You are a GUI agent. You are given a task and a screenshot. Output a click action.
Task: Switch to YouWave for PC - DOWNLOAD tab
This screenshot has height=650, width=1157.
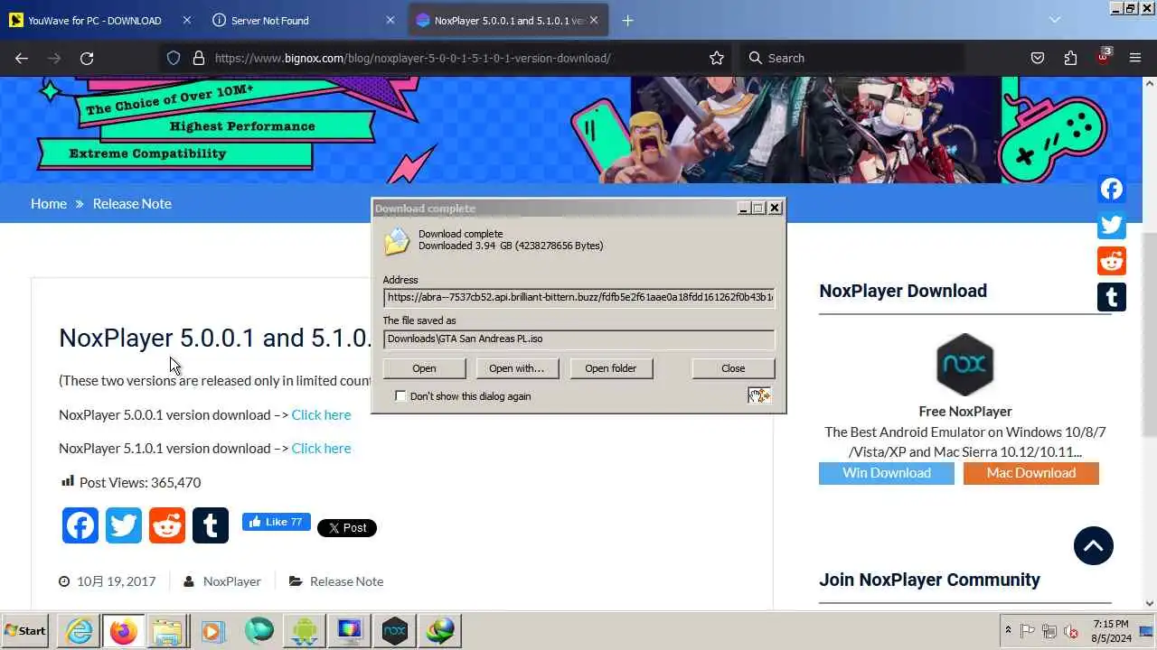(95, 20)
